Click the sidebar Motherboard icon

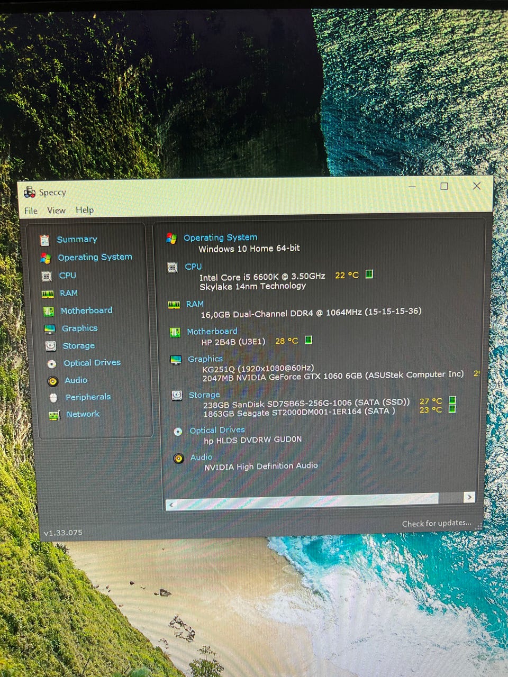tap(49, 312)
